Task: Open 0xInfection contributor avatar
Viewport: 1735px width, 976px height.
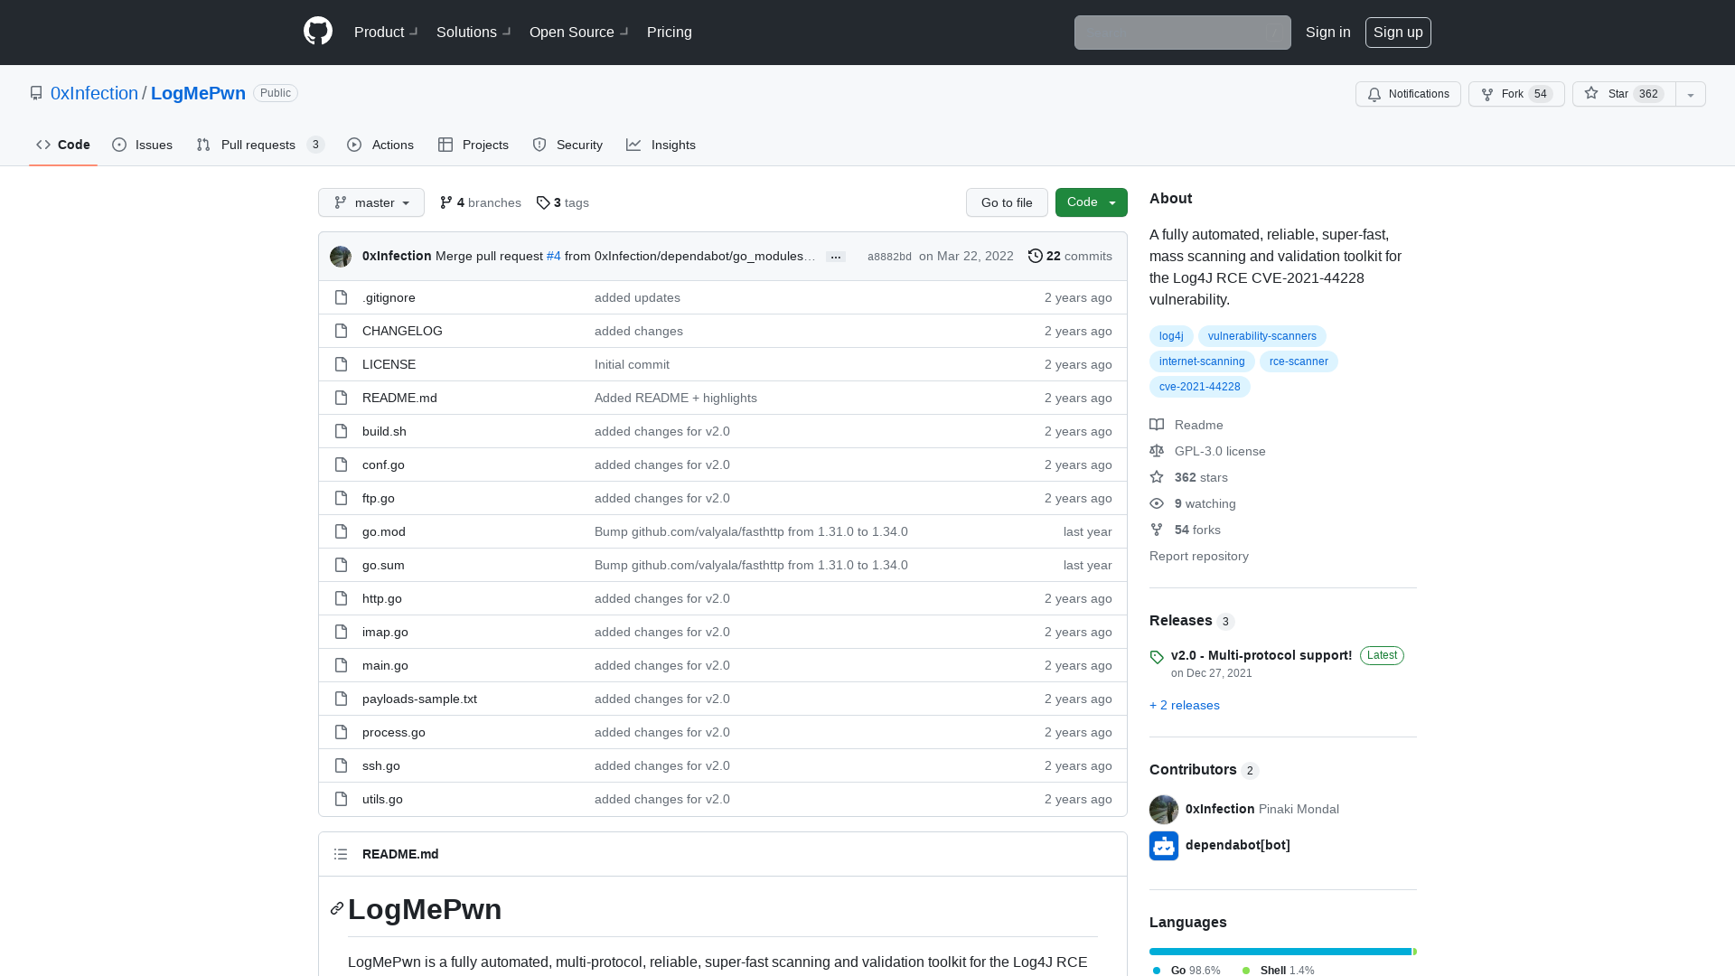Action: pos(1164,810)
